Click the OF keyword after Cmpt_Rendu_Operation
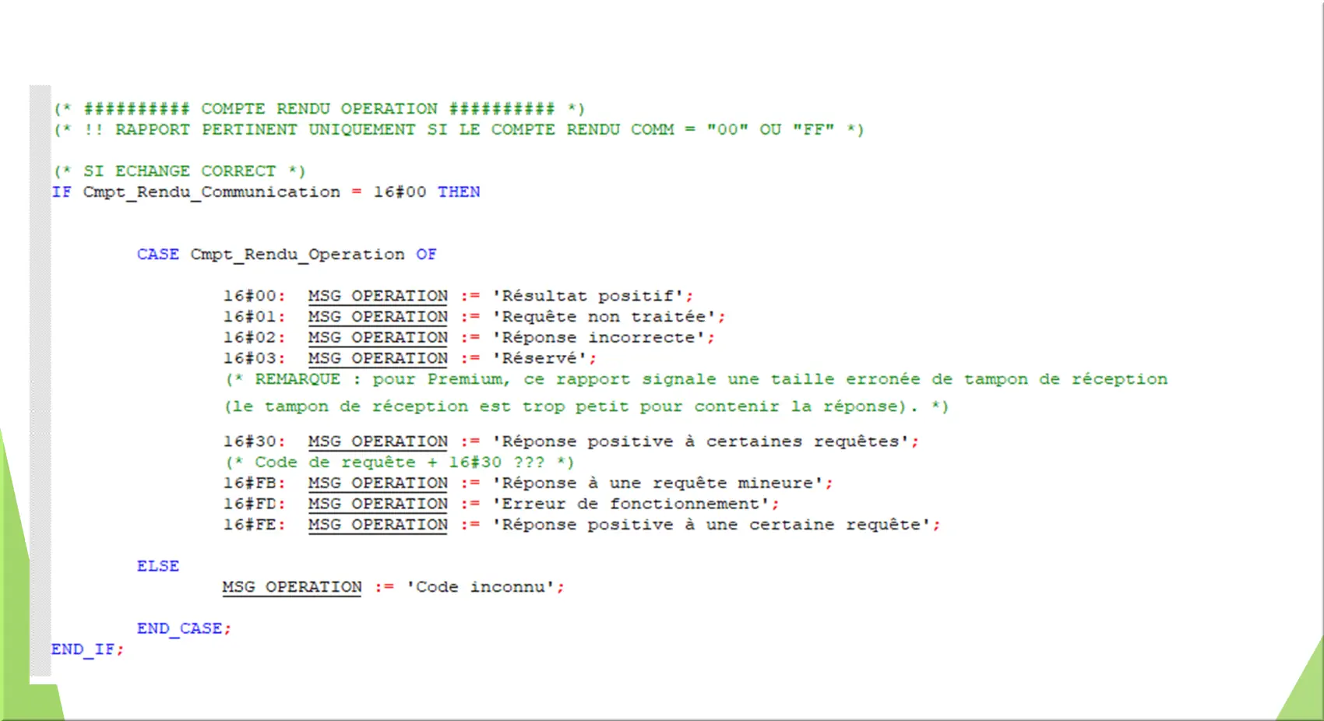This screenshot has width=1324, height=721. [x=426, y=255]
